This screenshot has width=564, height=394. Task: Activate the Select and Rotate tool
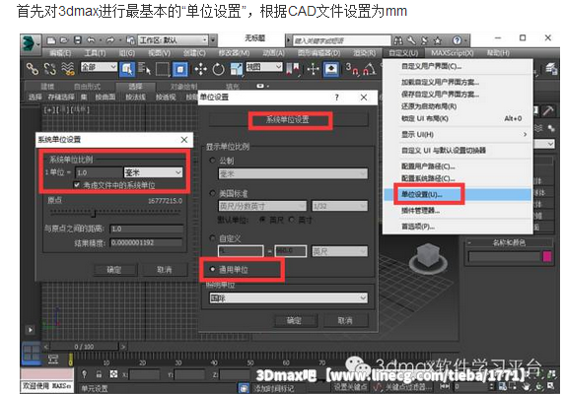coord(218,69)
